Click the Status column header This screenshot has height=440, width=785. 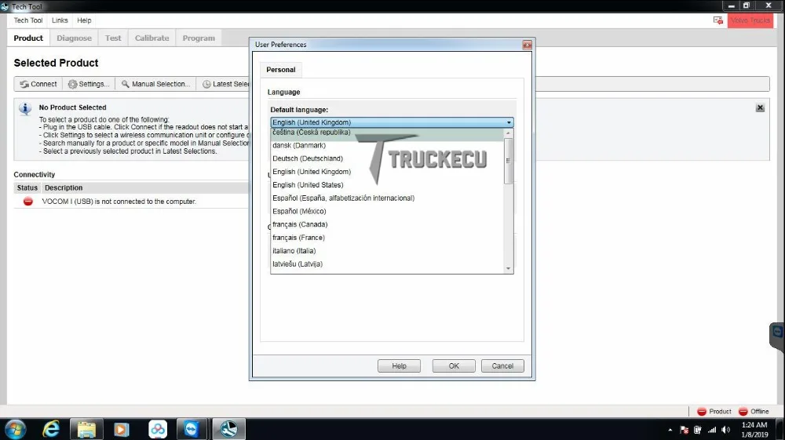click(x=27, y=188)
